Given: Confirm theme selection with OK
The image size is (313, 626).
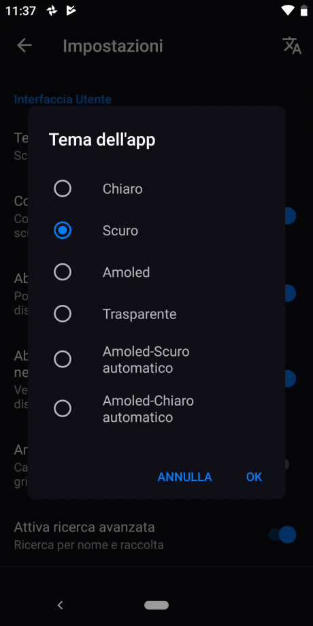Looking at the screenshot, I should 254,477.
